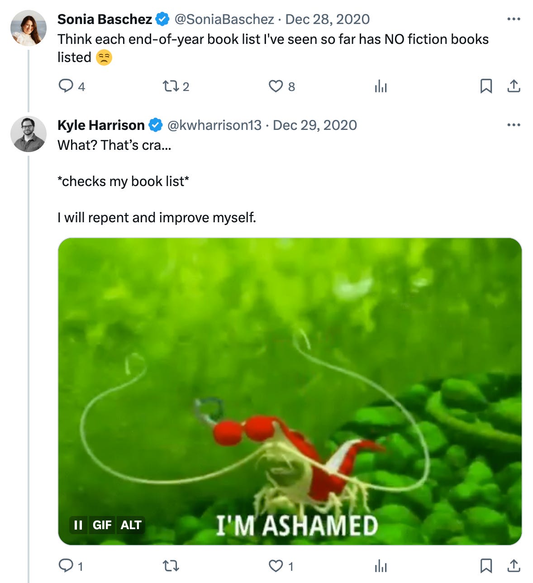Screen dimensions: 533x583
Task: Reply to Sonia Baschez's tweet
Action: 66,86
